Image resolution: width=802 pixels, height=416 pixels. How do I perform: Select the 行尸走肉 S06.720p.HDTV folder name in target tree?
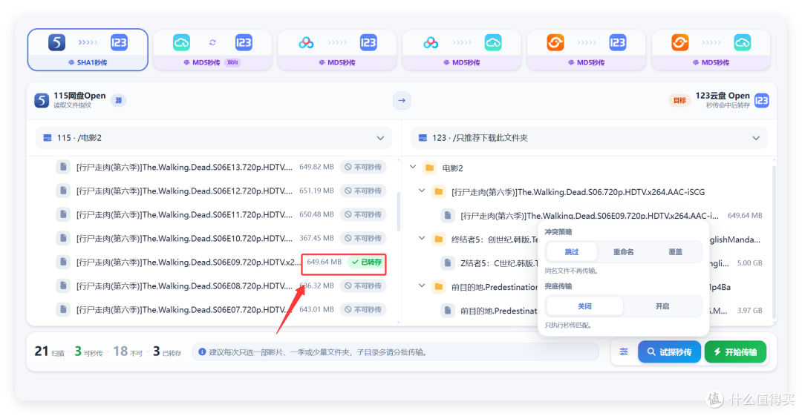[x=578, y=192]
